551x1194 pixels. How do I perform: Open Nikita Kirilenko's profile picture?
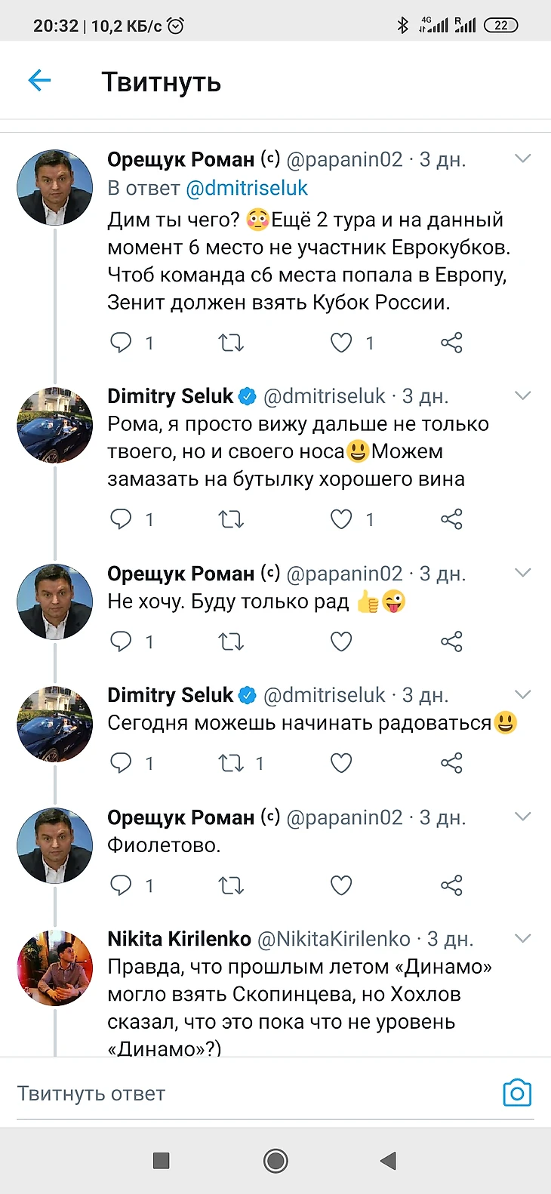[x=54, y=968]
